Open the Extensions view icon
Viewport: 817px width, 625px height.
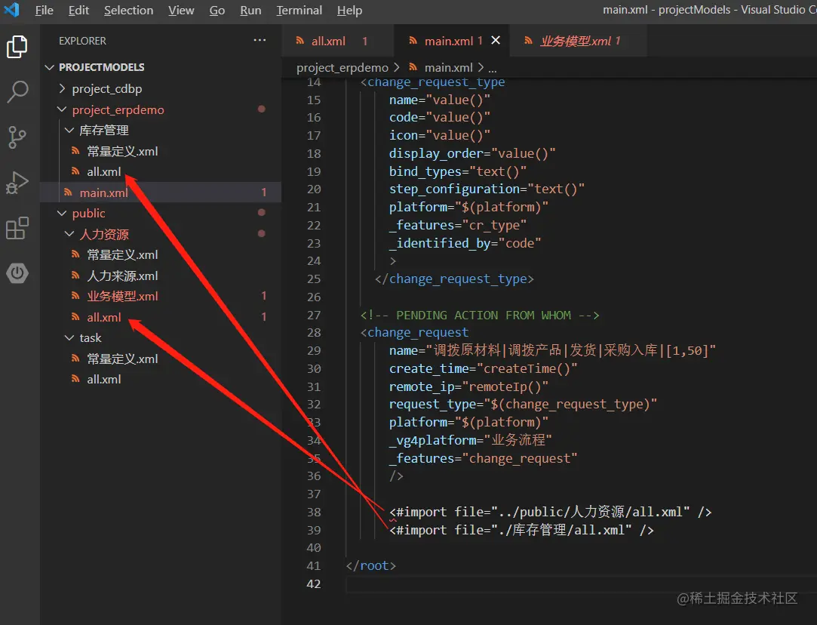17,228
